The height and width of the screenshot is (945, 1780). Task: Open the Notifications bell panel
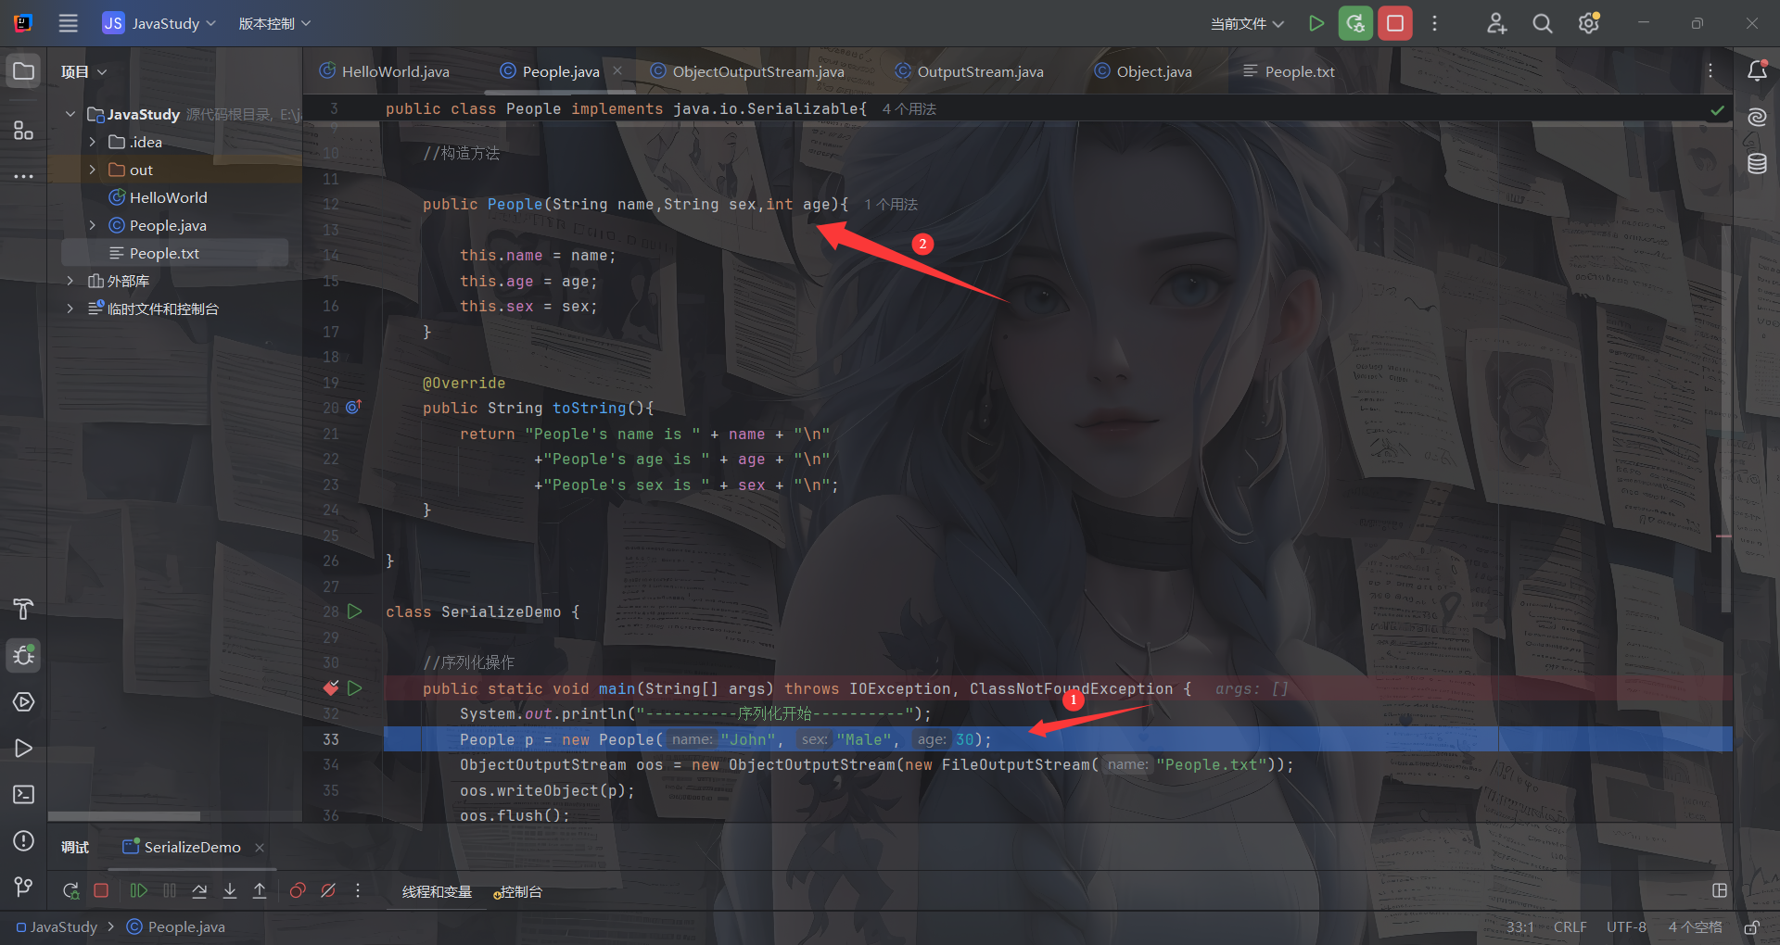pos(1757,71)
